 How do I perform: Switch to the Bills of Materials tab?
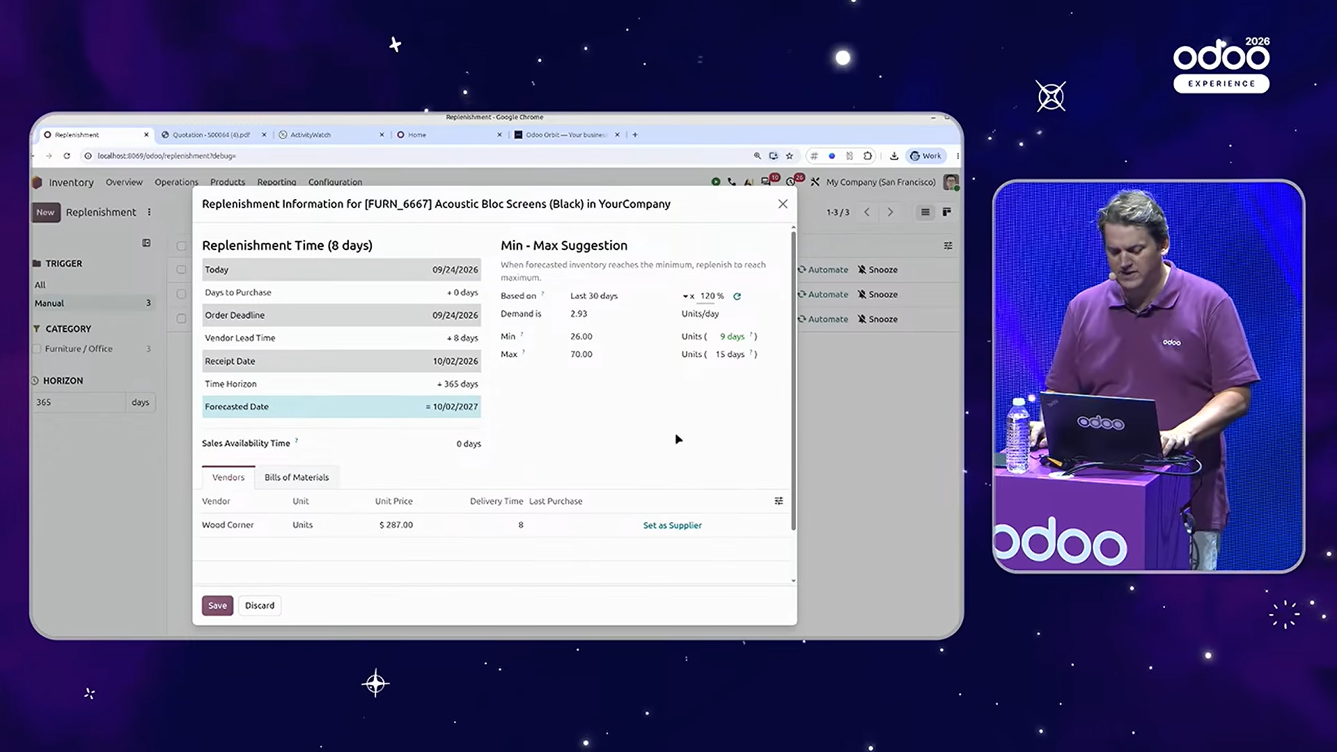(x=297, y=478)
